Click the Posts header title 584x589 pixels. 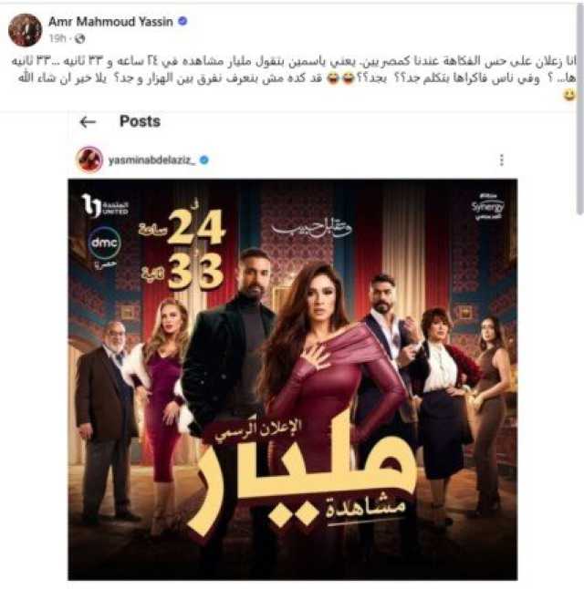140,121
